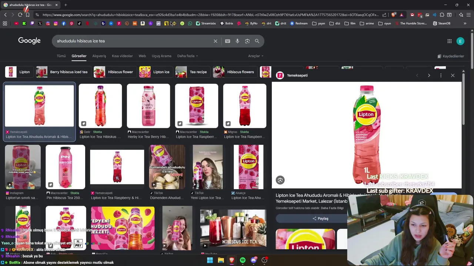Clear the search box with the X icon

pyautogui.click(x=216, y=41)
